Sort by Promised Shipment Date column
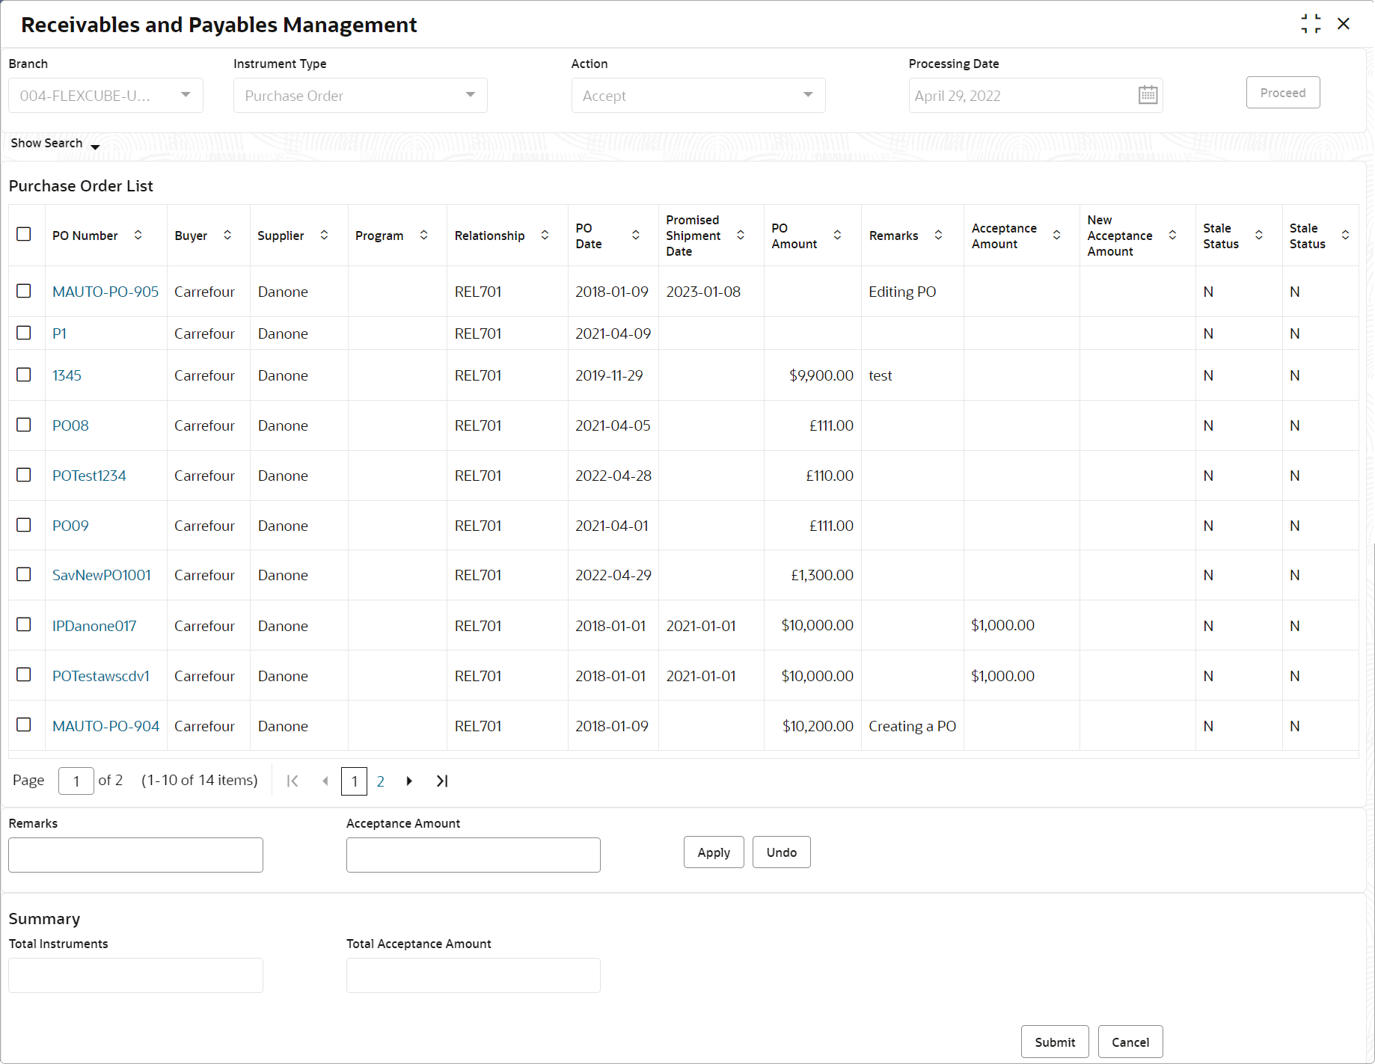 click(741, 236)
